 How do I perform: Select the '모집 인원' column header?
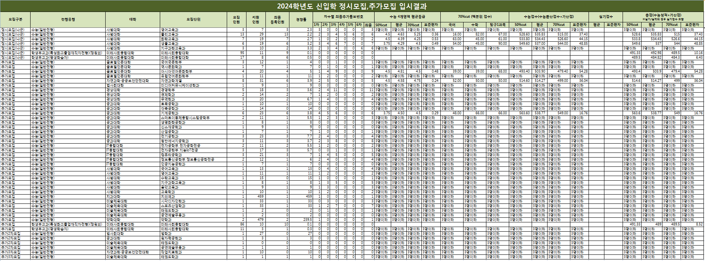point(236,19)
